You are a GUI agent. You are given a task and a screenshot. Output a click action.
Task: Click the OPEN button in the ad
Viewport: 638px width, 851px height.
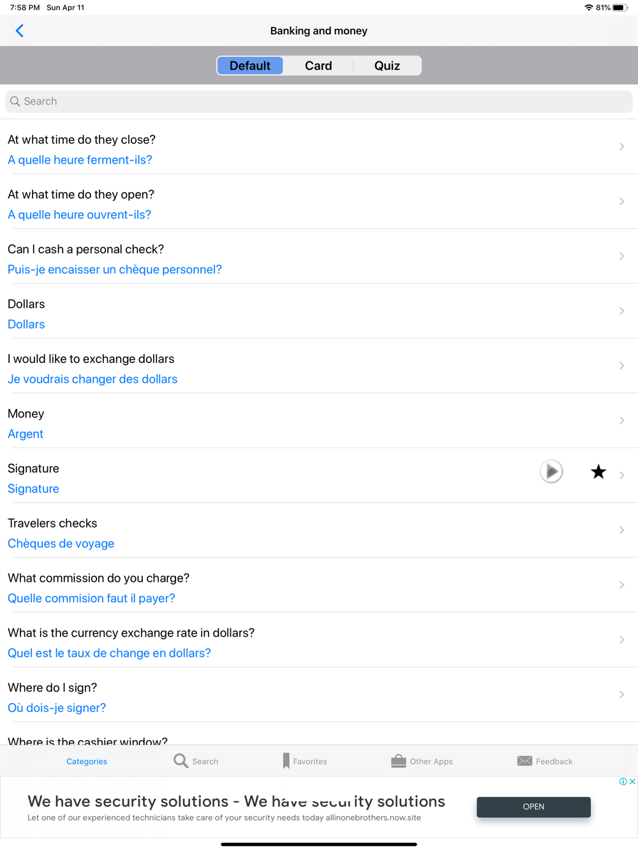533,806
